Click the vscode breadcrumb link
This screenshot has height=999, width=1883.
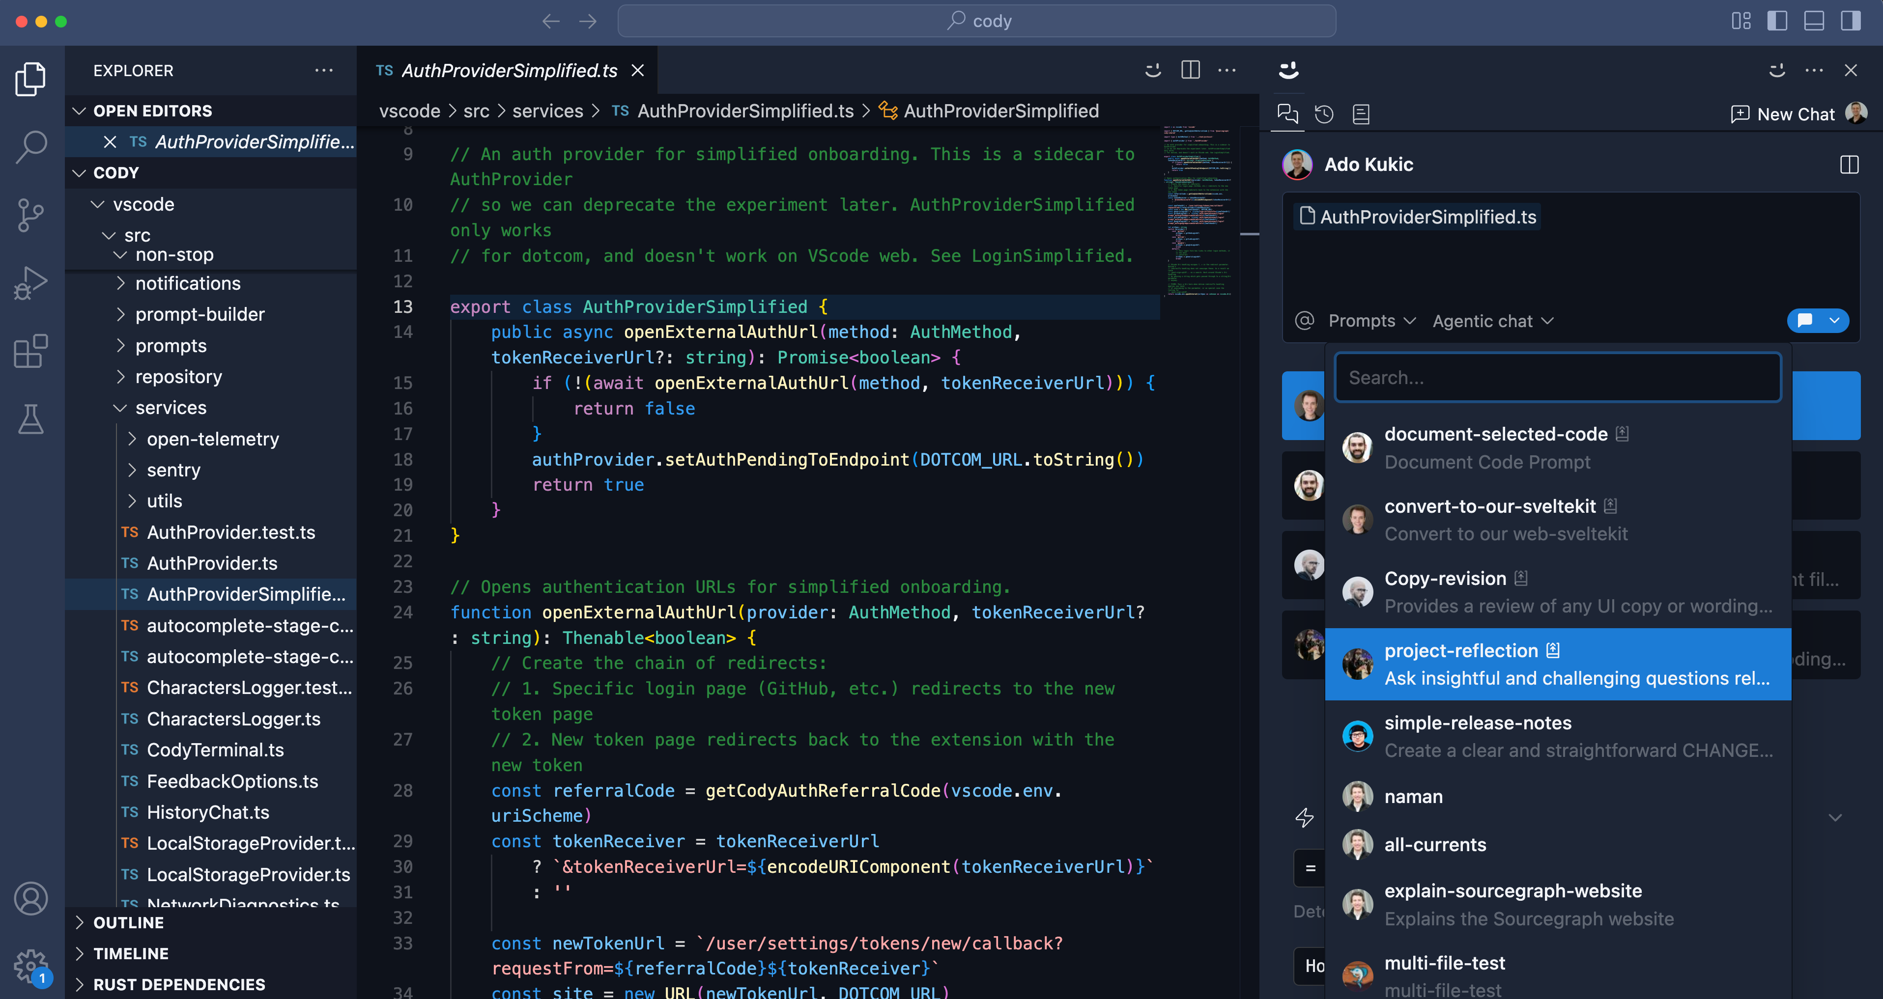tap(409, 111)
